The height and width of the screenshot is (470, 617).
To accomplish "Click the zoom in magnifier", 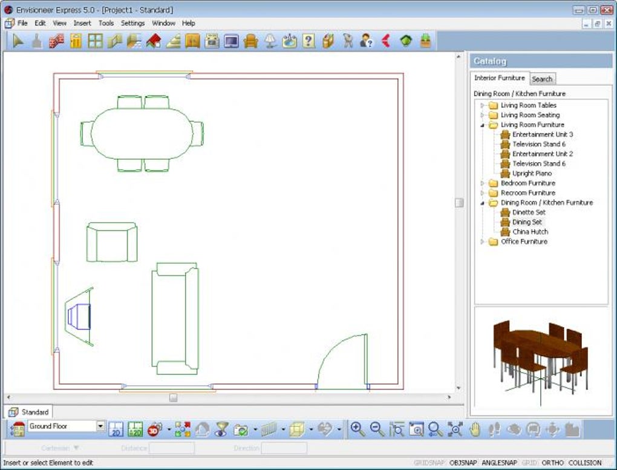I will (x=357, y=429).
